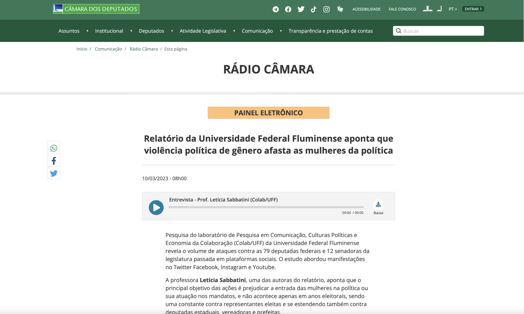
Task: Go to Início breadcrumb link
Action: click(82, 49)
